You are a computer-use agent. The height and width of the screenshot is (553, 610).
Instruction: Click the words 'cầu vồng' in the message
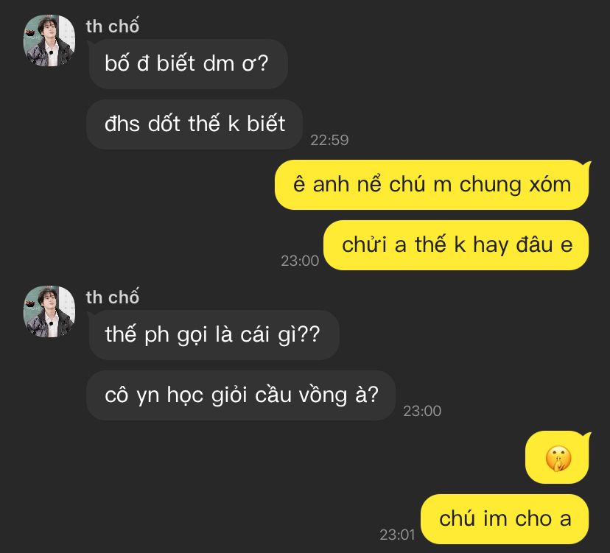(301, 395)
